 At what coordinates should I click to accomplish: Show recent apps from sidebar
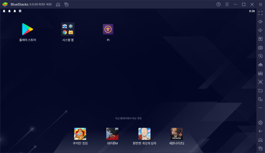pos(261,149)
